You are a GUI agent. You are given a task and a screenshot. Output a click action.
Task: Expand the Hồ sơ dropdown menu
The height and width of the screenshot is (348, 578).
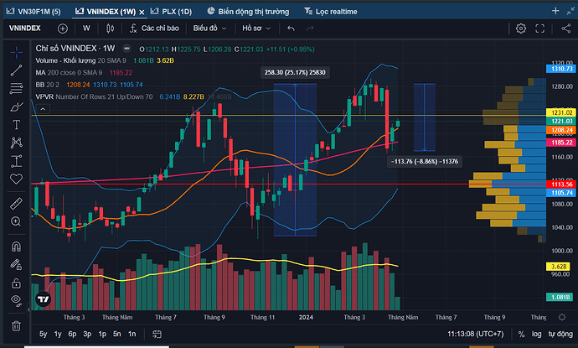(252, 28)
